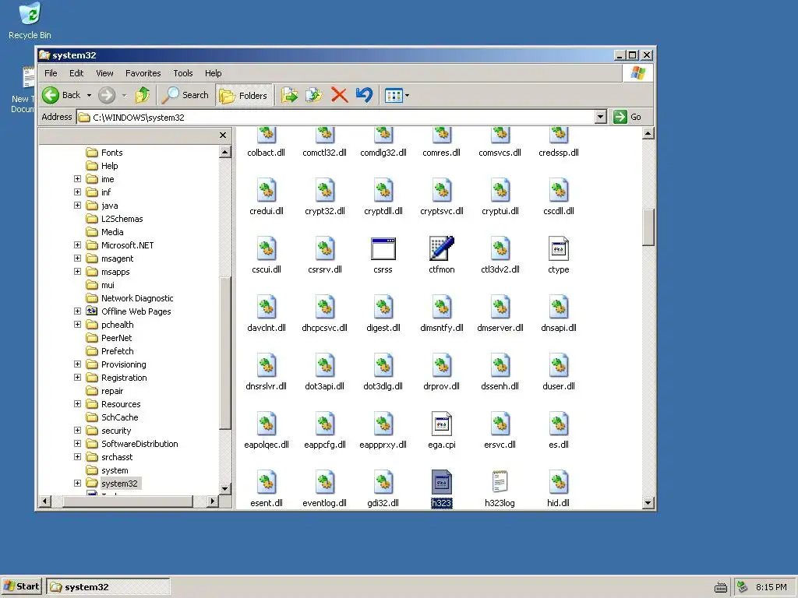Select the eventlog.dll icon
The height and width of the screenshot is (598, 798).
325,481
